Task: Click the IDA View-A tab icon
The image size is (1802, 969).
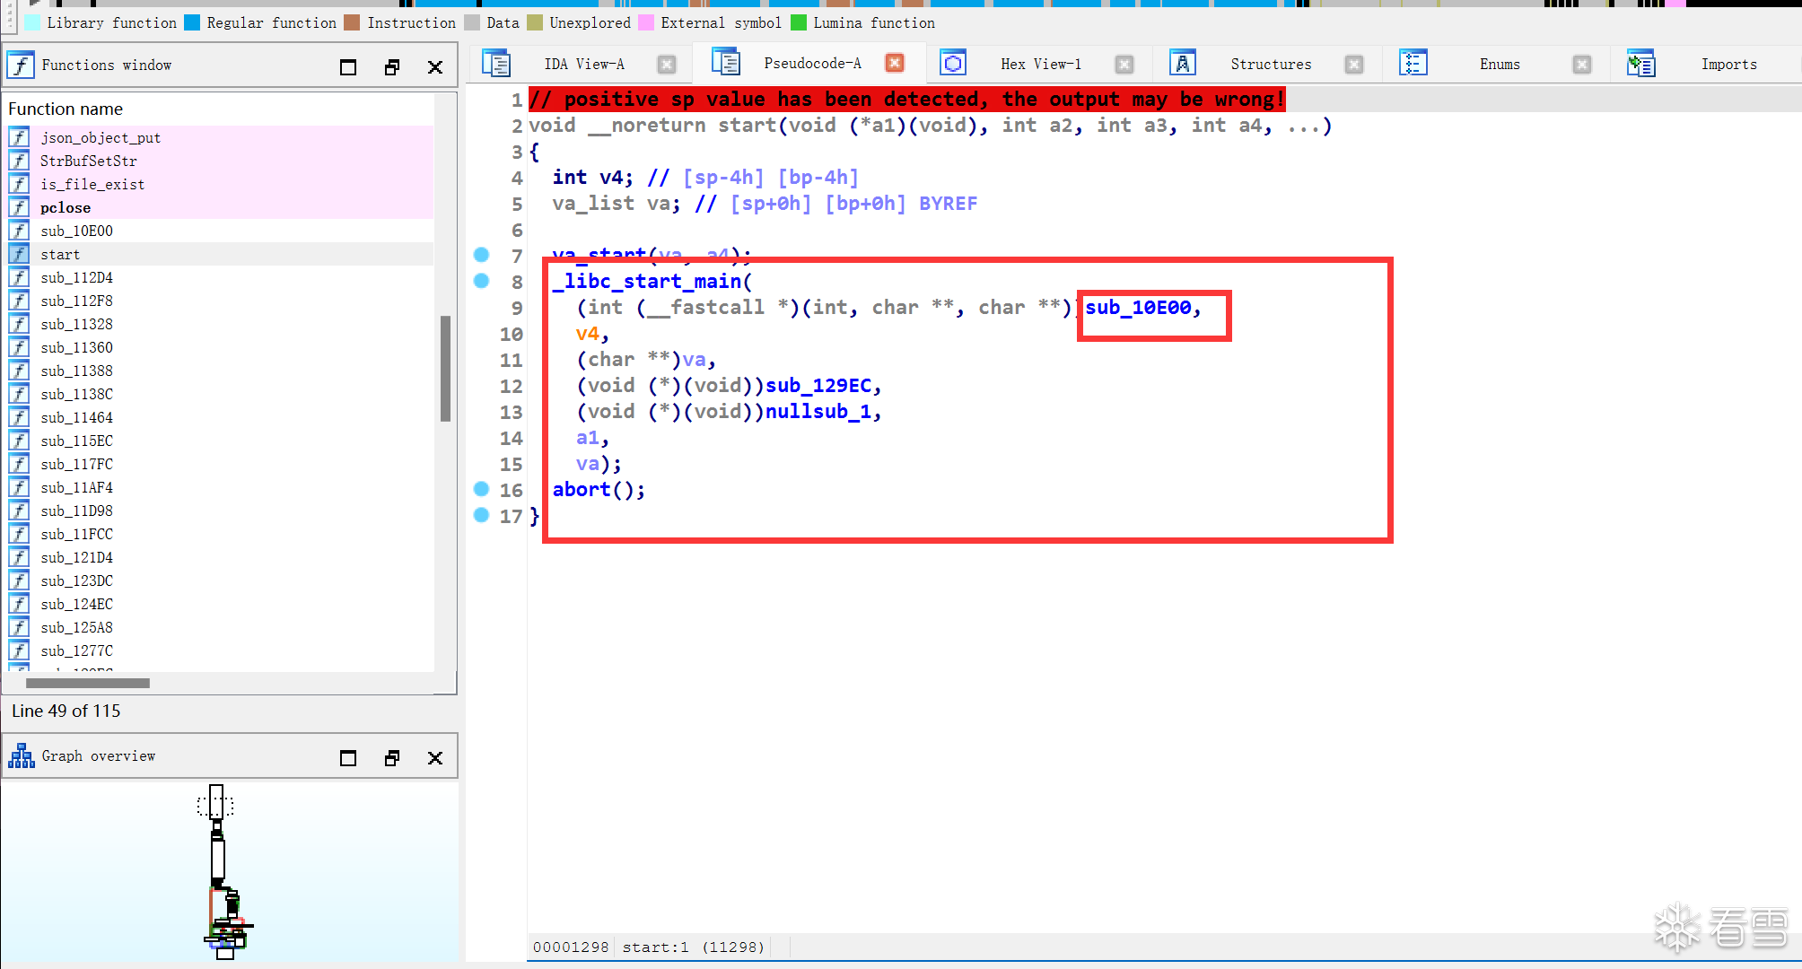Action: pos(496,64)
